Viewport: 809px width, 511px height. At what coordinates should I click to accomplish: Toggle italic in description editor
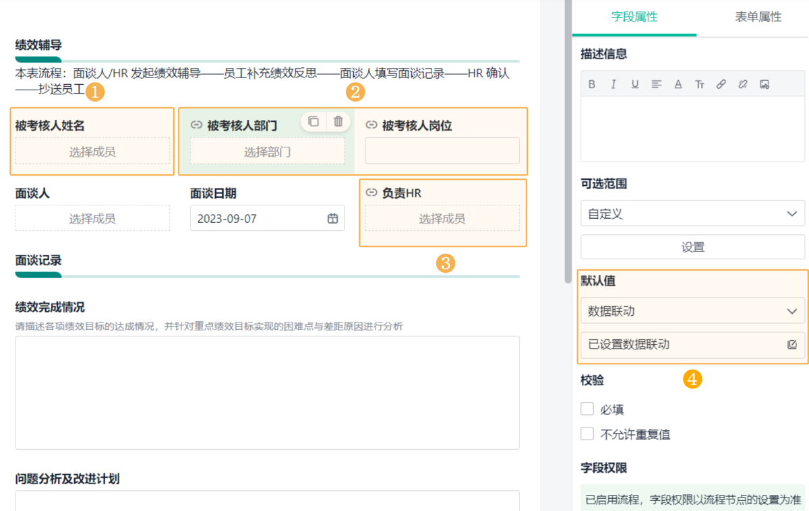tap(613, 84)
